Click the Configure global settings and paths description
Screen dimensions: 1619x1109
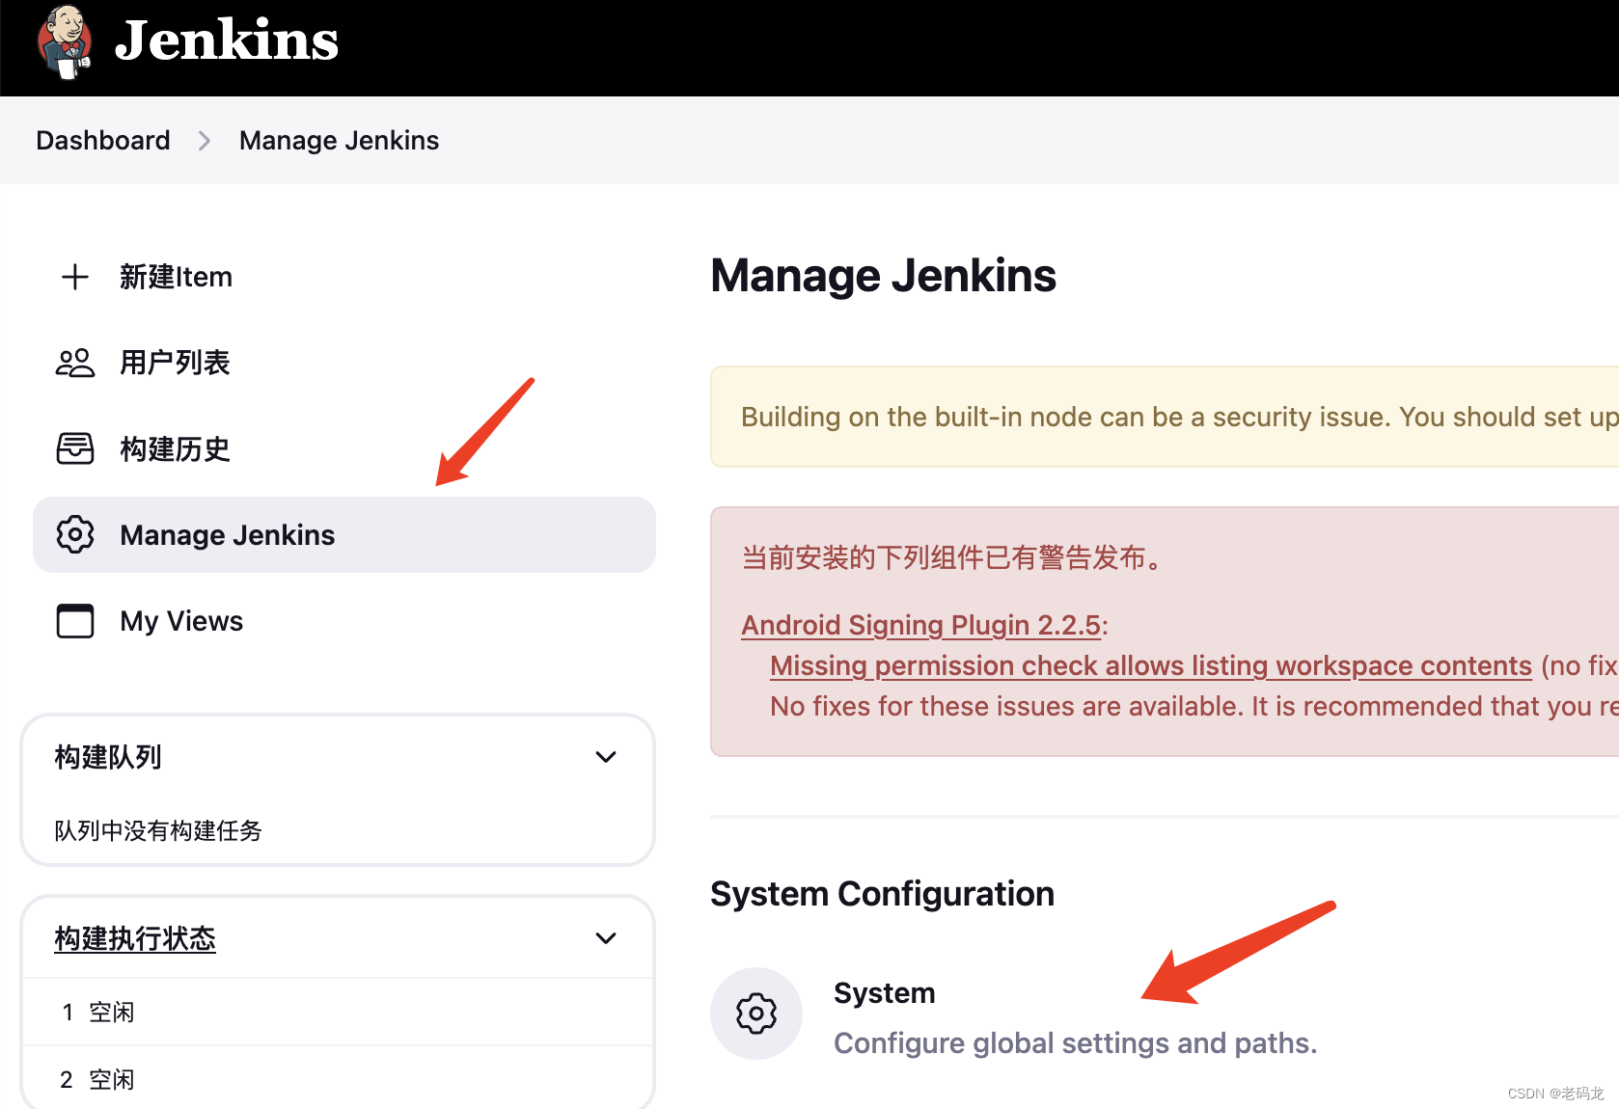(x=1075, y=1043)
